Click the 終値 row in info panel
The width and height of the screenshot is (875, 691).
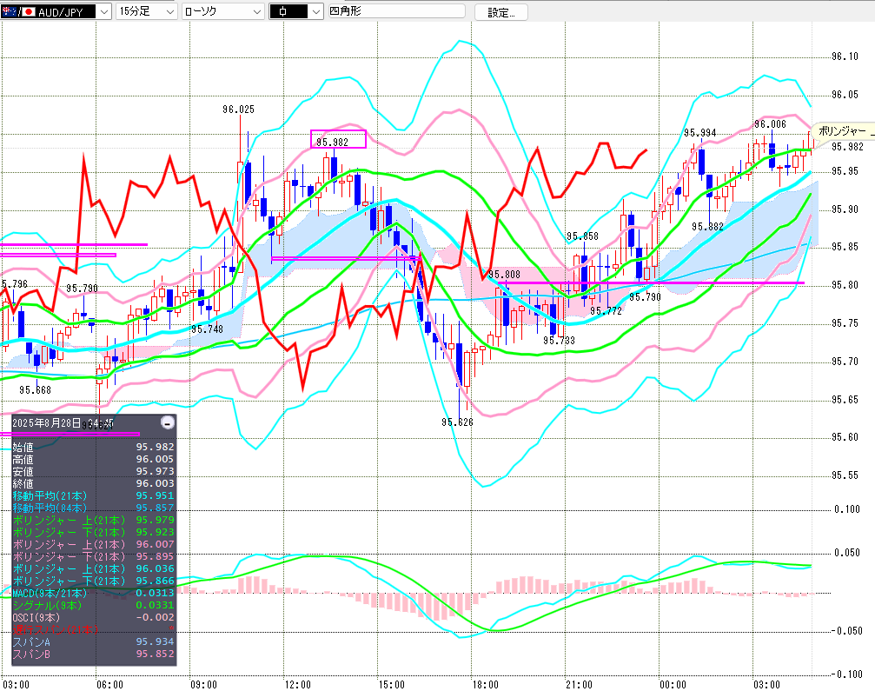pos(93,484)
